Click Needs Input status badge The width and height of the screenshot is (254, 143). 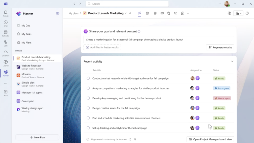pos(222,98)
